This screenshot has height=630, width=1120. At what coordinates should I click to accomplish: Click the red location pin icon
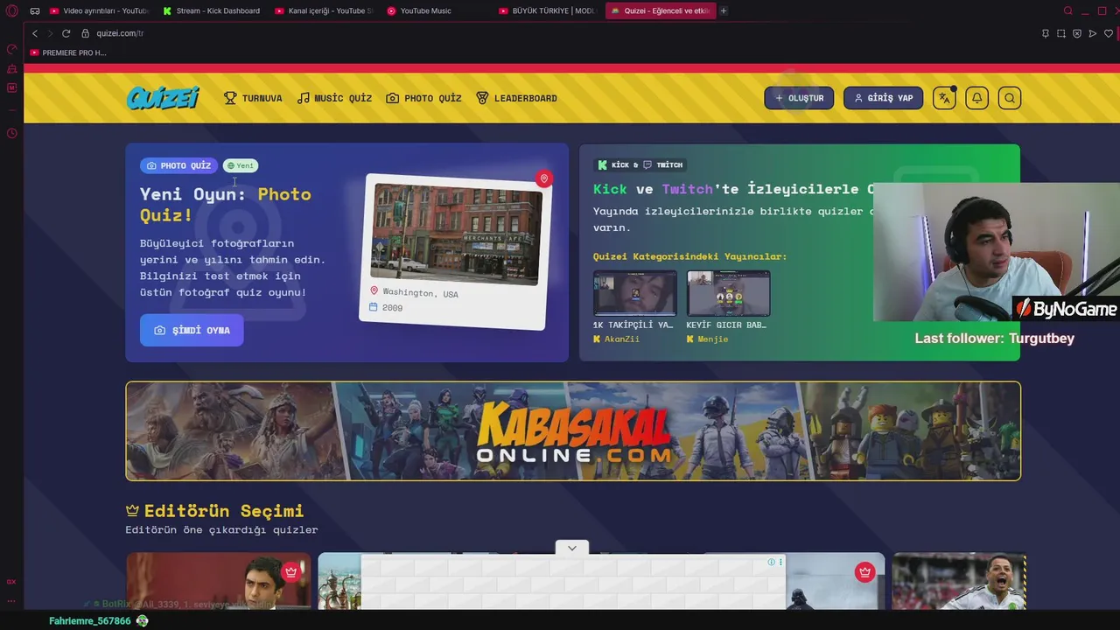pyautogui.click(x=543, y=178)
